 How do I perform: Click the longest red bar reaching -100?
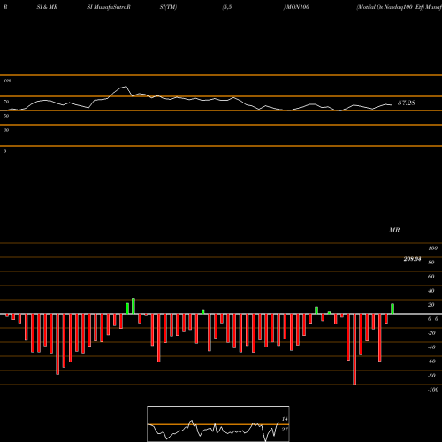pos(354,349)
